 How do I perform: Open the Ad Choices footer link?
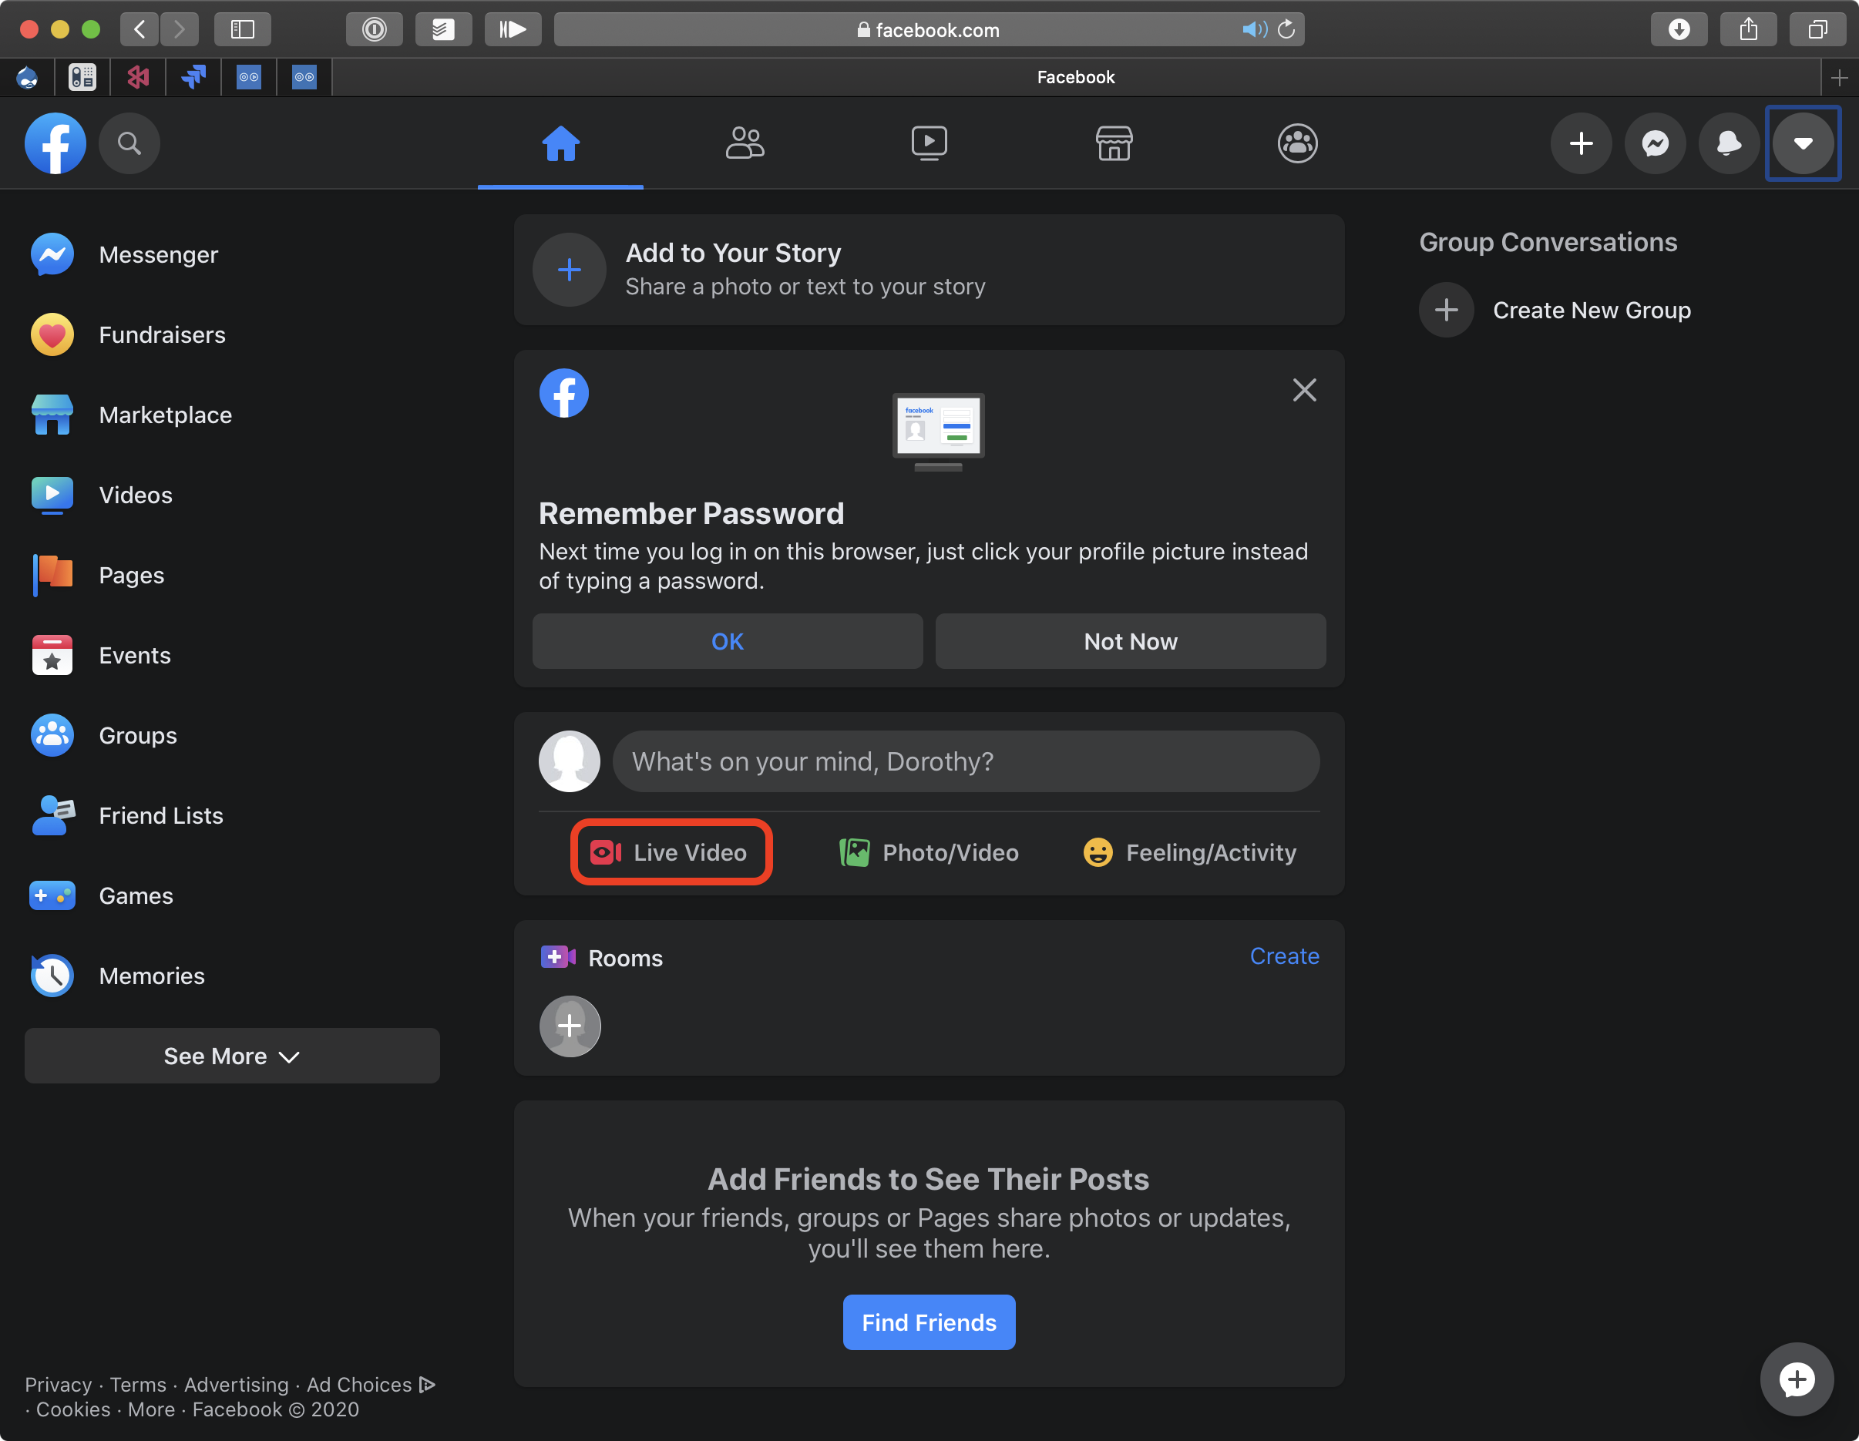(371, 1385)
